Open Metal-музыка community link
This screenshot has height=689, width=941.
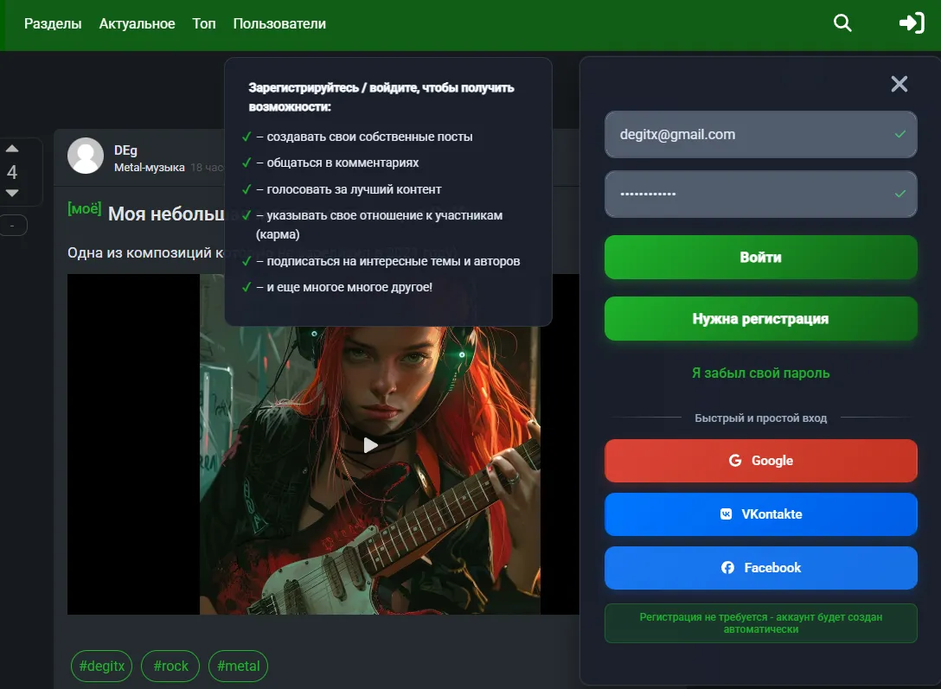(x=150, y=168)
